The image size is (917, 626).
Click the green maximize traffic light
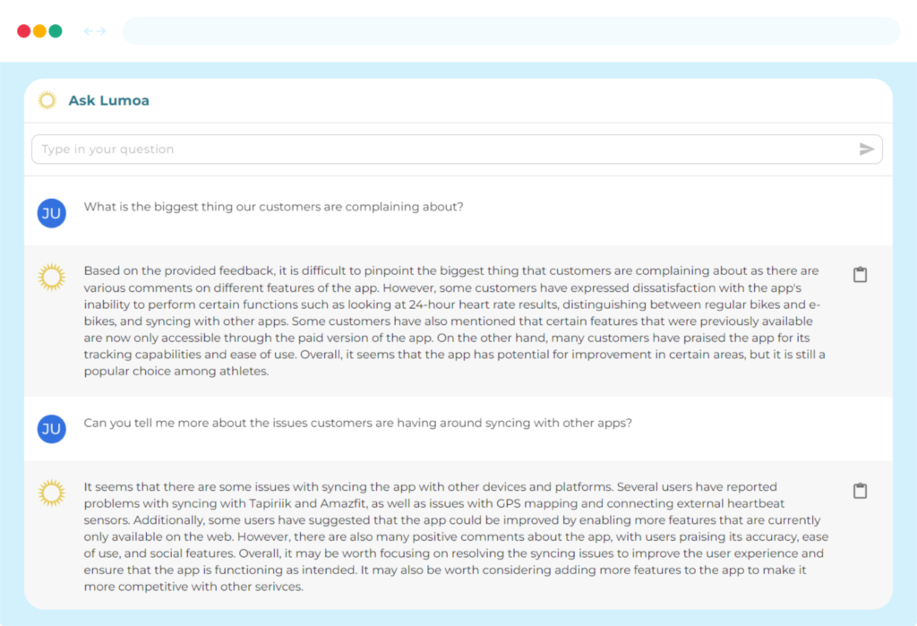coord(56,30)
